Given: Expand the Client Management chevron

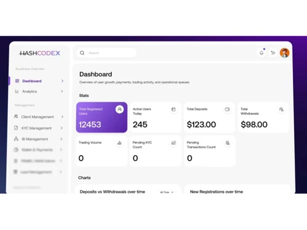Looking at the screenshot, I should point(62,117).
